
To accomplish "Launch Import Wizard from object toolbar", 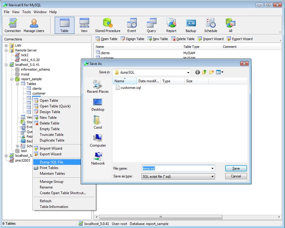I will pos(211,39).
